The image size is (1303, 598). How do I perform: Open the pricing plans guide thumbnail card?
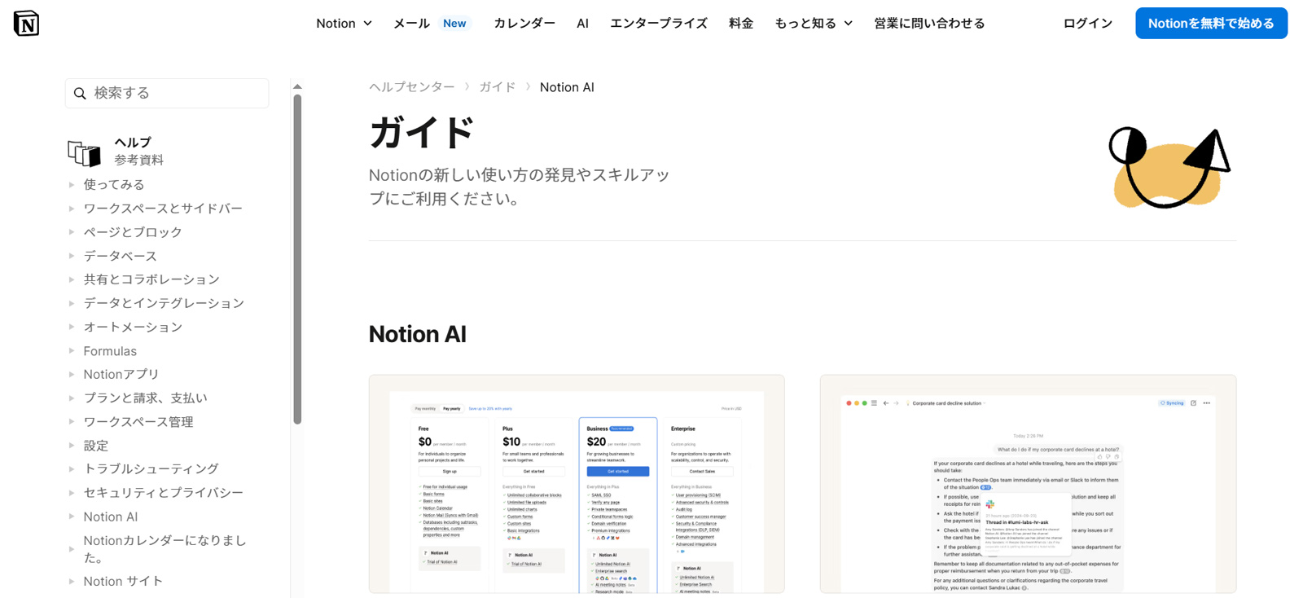pos(577,484)
